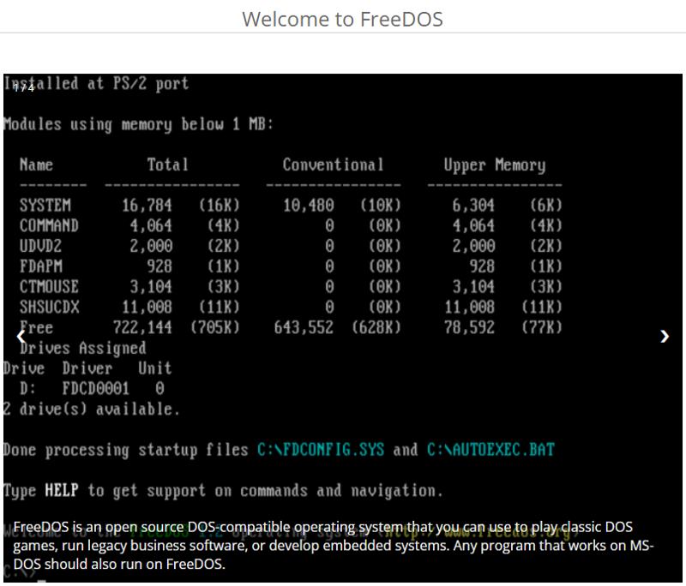Click the Installed at PS/2 port line
Image resolution: width=686 pixels, height=586 pixels.
[x=96, y=83]
